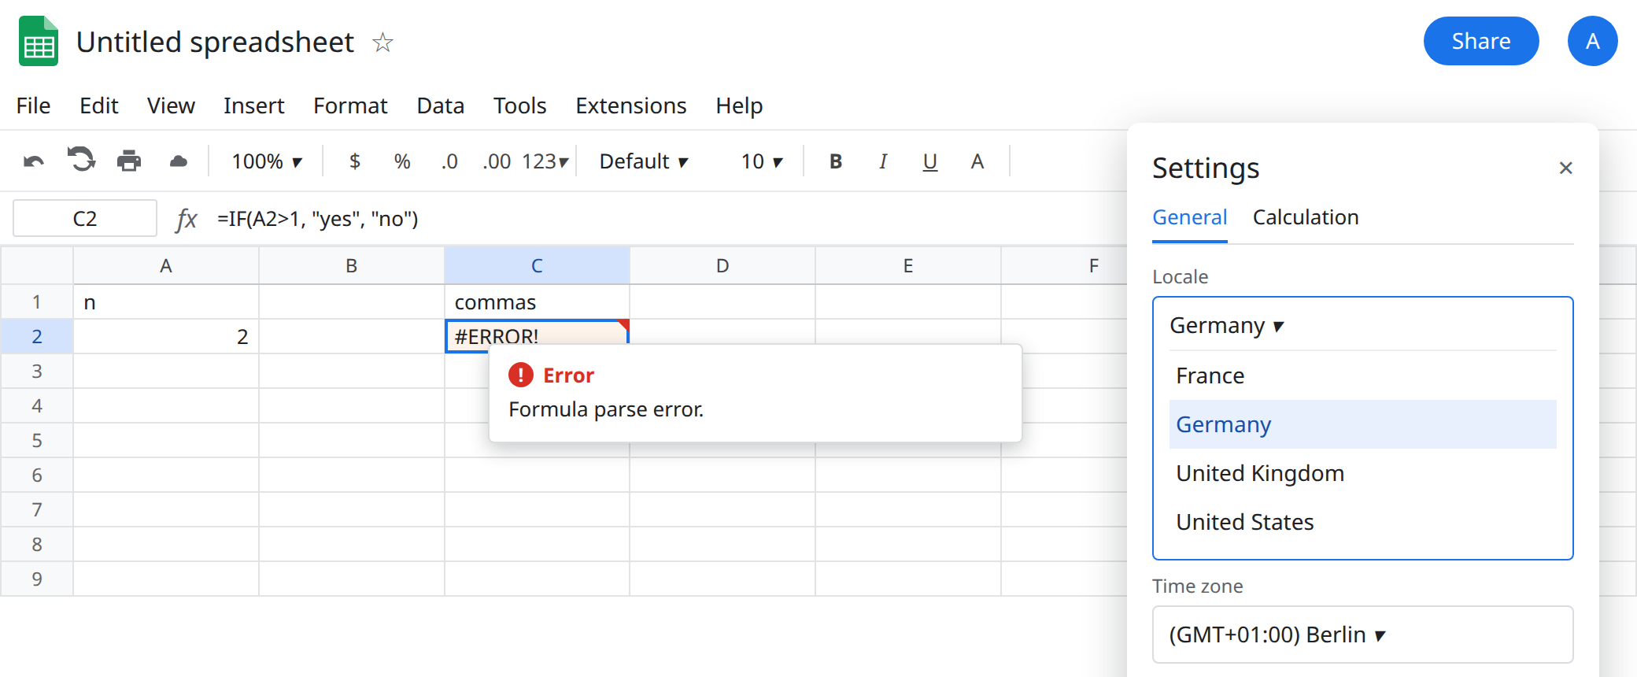
Task: Click the undo arrow icon
Action: (x=34, y=161)
